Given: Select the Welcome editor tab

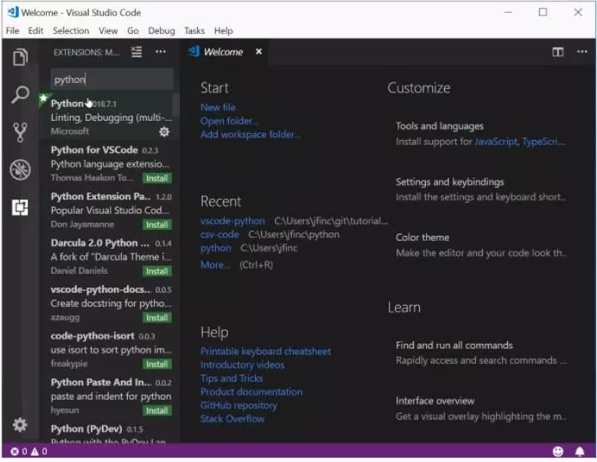Looking at the screenshot, I should click(x=225, y=52).
